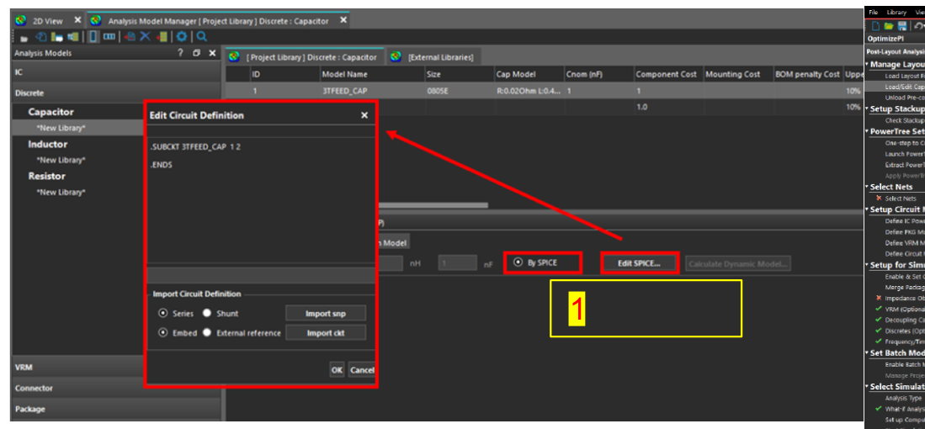Image resolution: width=925 pixels, height=429 pixels.
Task: Float the Analysis Models panel
Action: [196, 53]
